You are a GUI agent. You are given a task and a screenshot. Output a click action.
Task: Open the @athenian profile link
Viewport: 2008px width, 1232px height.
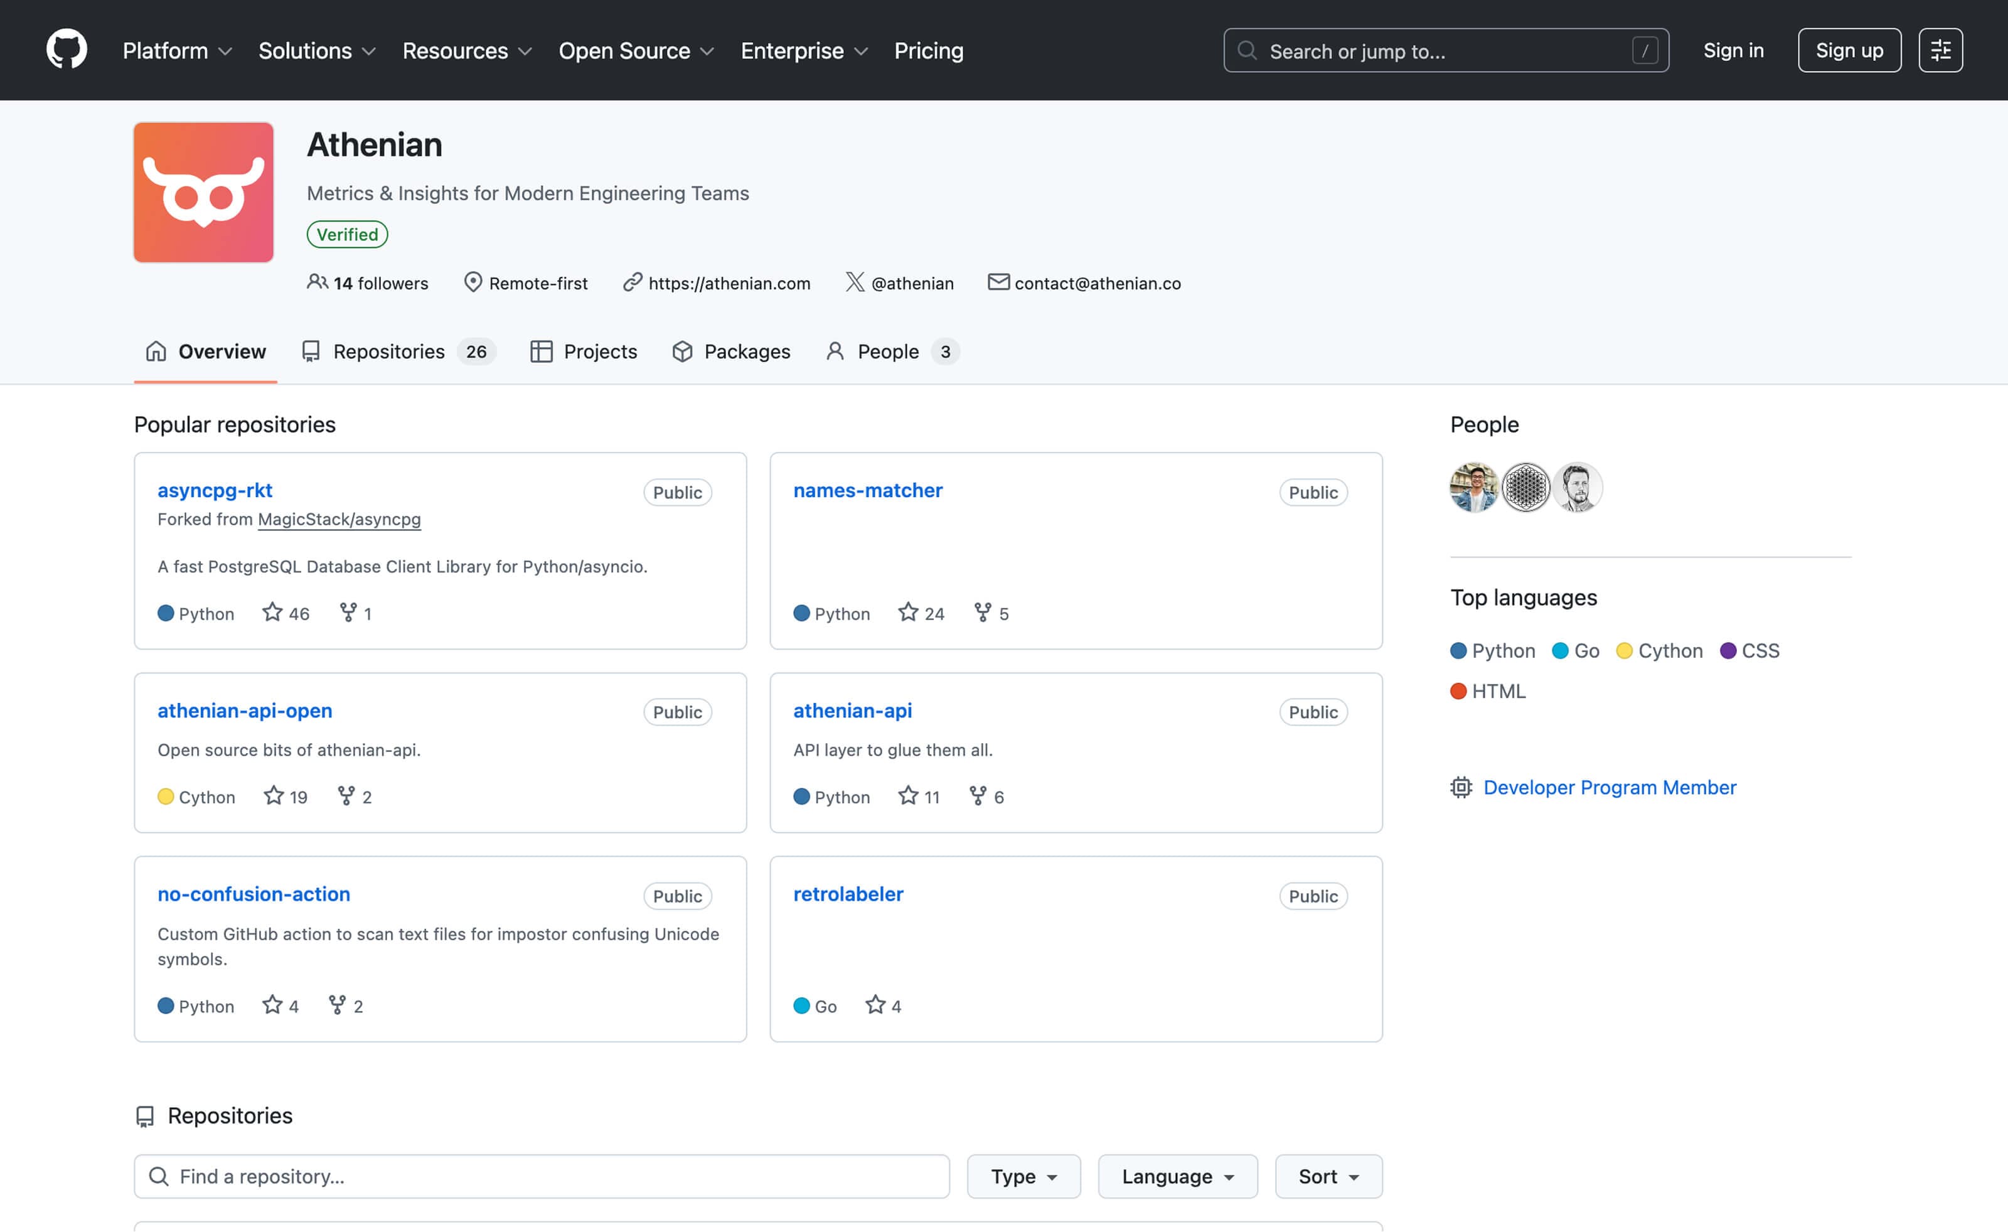point(912,283)
